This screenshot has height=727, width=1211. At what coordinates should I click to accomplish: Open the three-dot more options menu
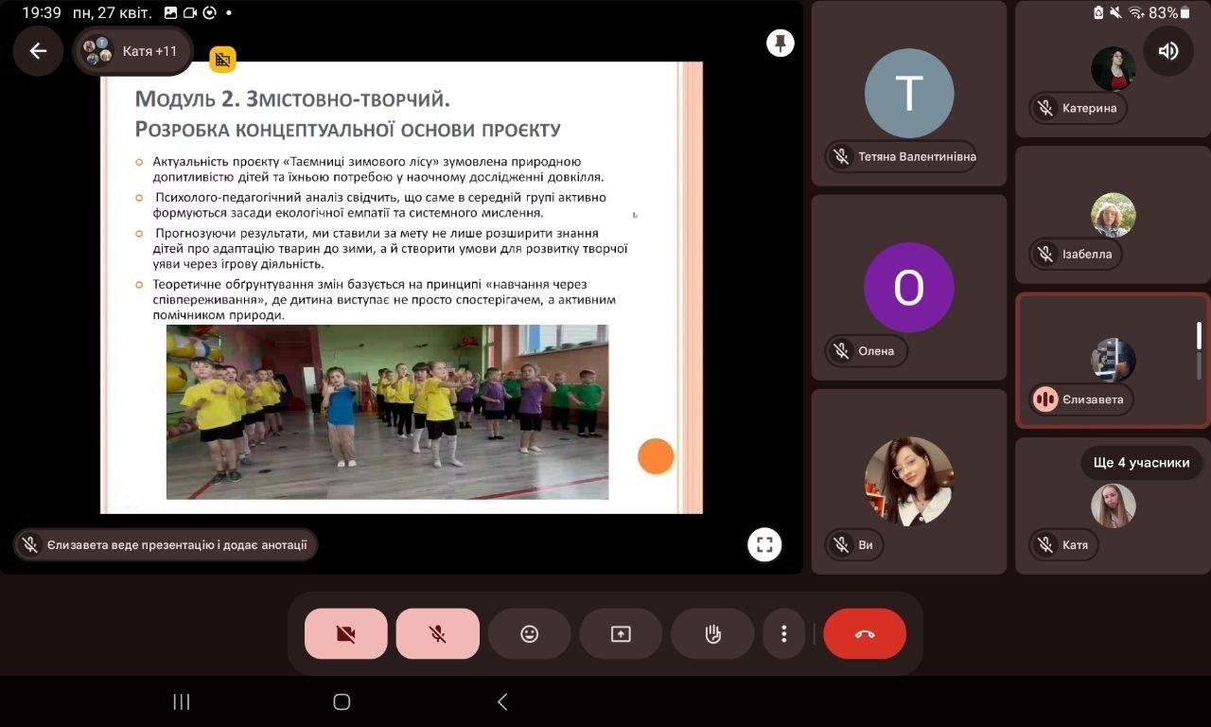coord(783,634)
